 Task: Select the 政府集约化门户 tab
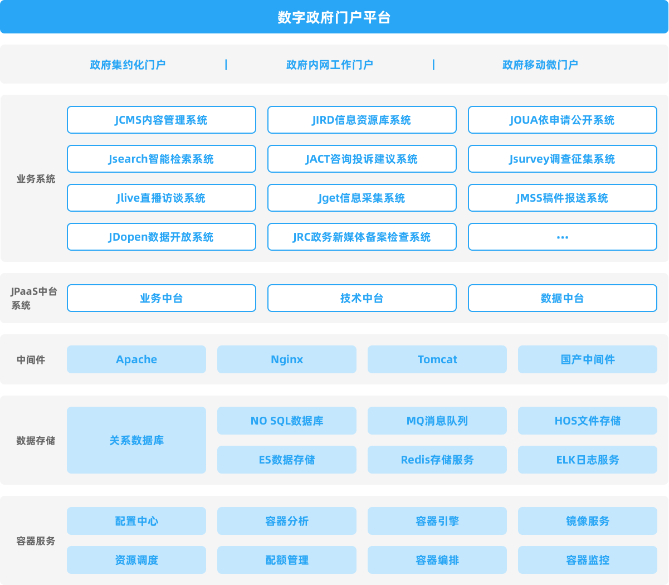(128, 65)
